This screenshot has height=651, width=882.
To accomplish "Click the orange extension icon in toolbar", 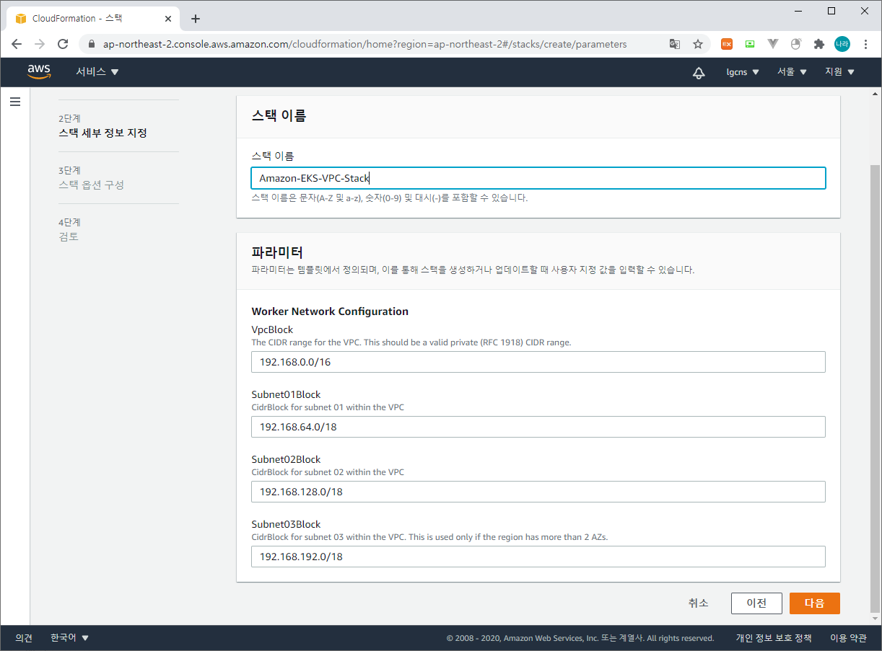I will [727, 44].
